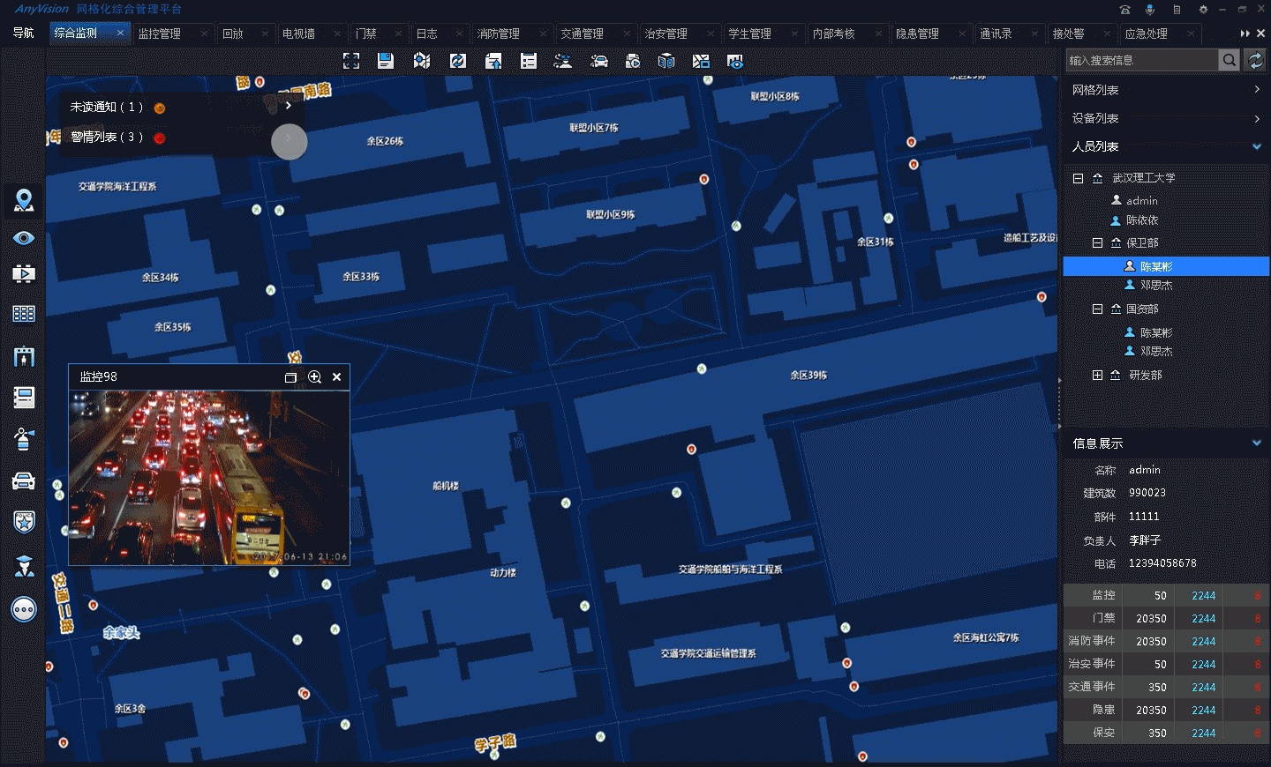Screen dimensions: 1271x767
Task: Click the save floppy disk toolbar icon
Action: 385,61
